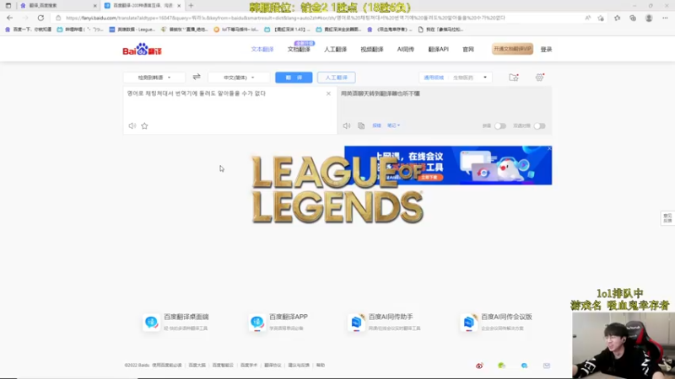Open 百度AI同传助手 icon

356,323
